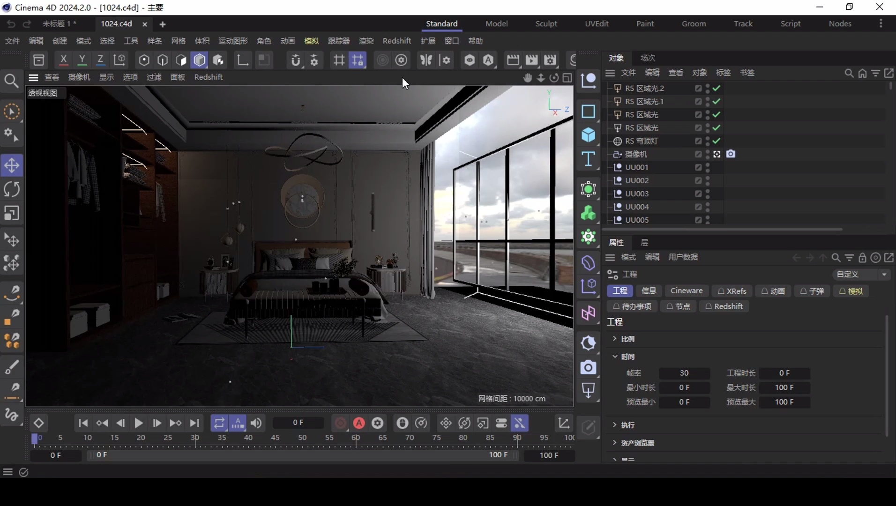Click the camera icon beside the 摄像机 object

(732, 154)
